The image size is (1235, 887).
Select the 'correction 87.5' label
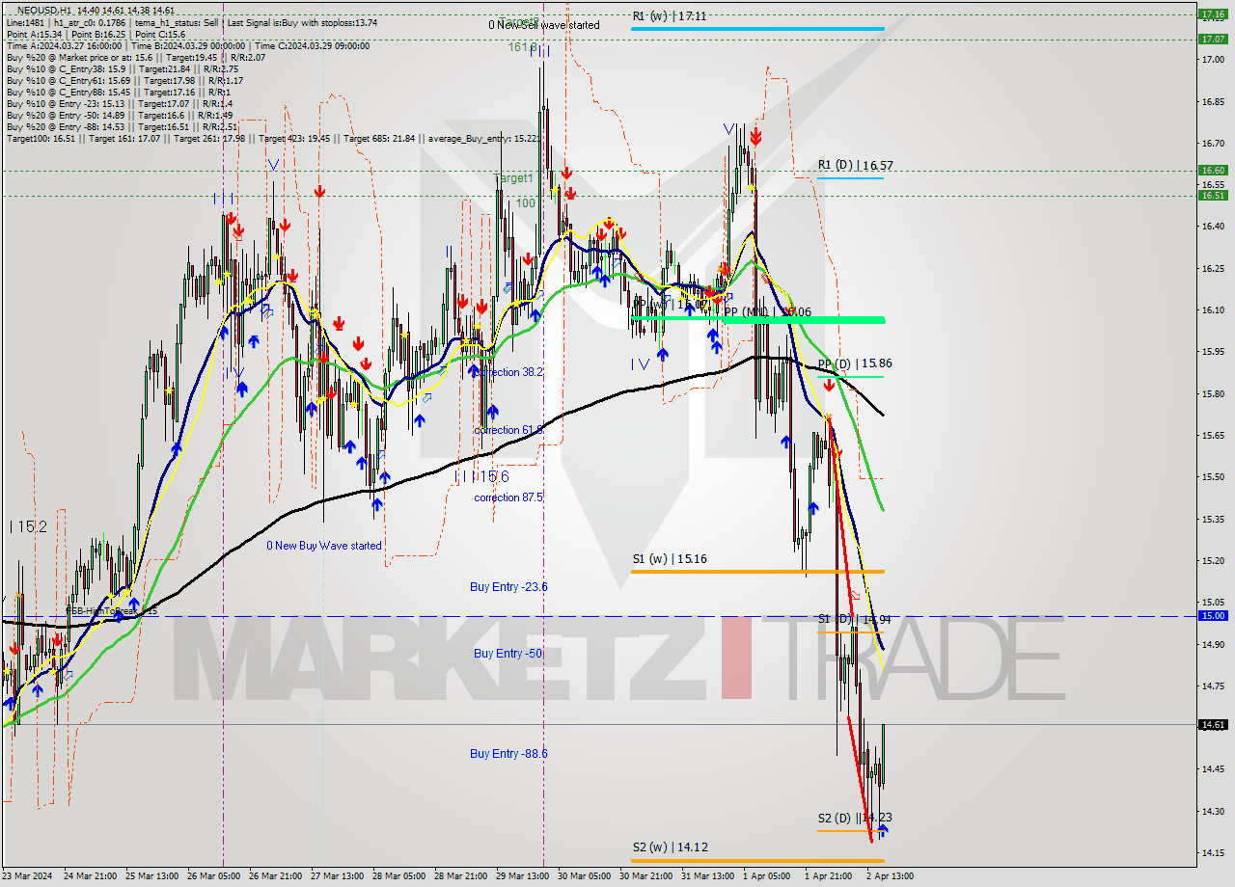tap(508, 497)
